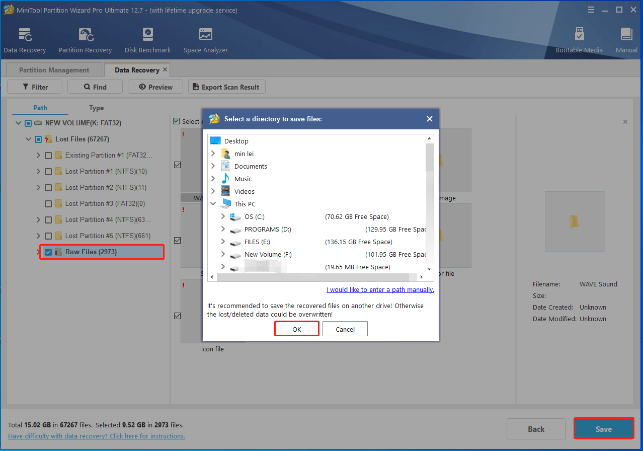Select Export Scan Result
The height and width of the screenshot is (451, 643).
coord(226,87)
